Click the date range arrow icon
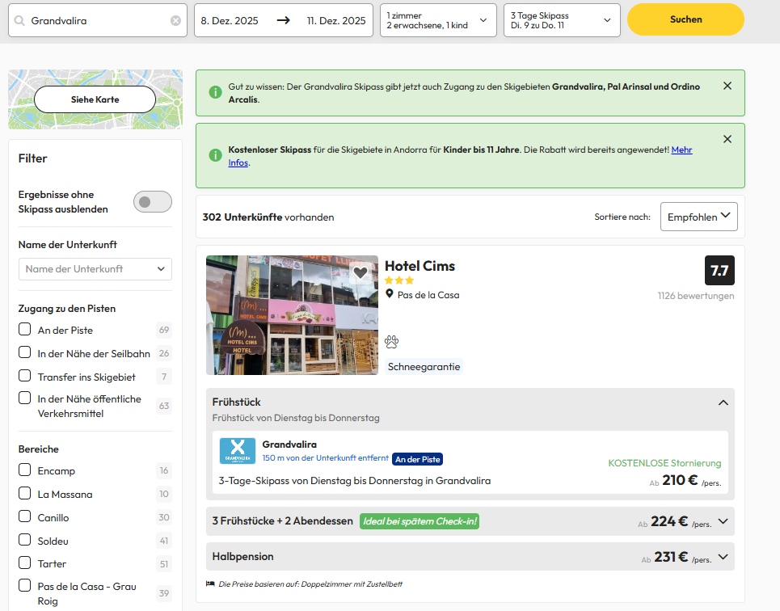This screenshot has height=611, width=780. pyautogui.click(x=283, y=20)
